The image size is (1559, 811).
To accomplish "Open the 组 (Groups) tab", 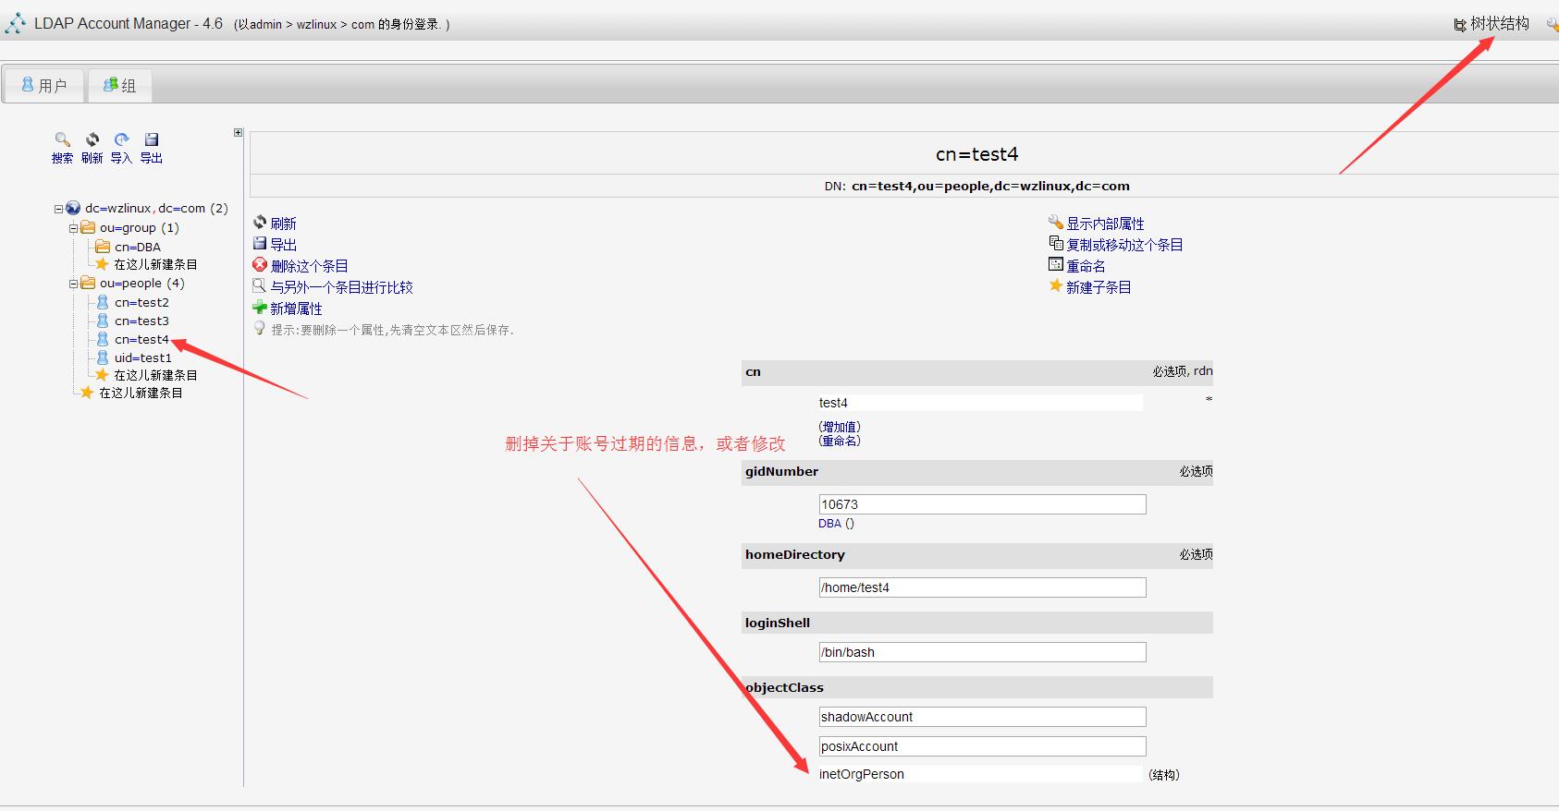I will pos(119,85).
